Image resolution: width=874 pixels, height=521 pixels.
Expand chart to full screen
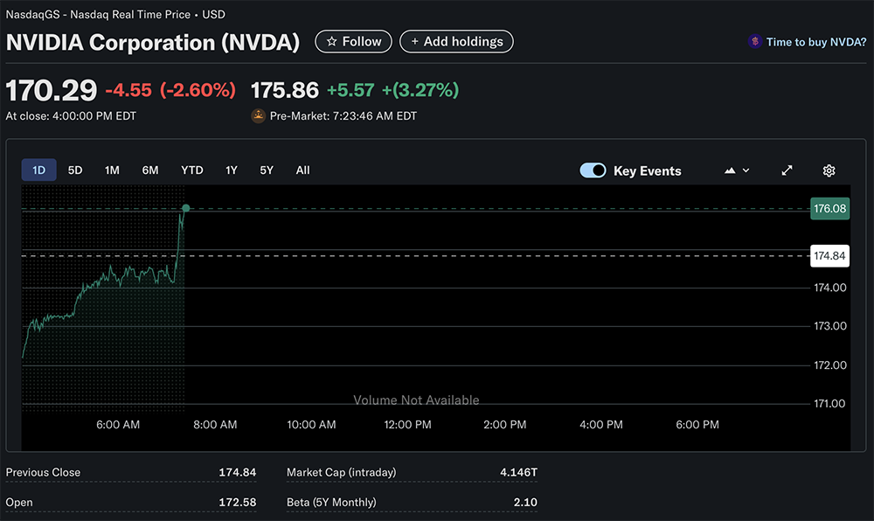[787, 170]
